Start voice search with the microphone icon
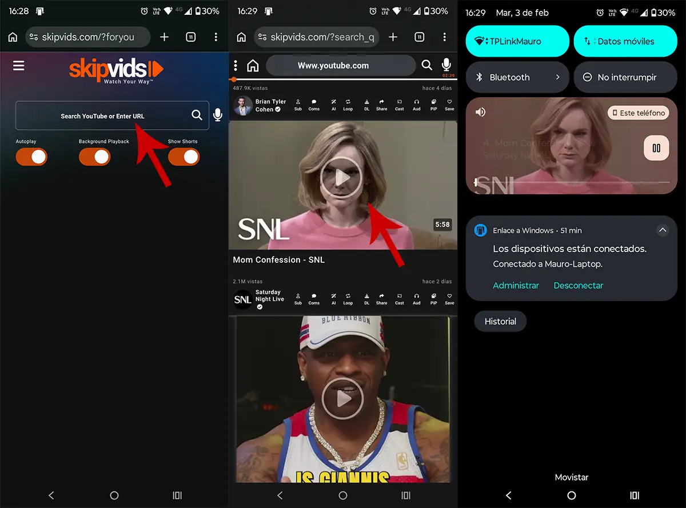Viewport: 686px width, 508px height. pyautogui.click(x=218, y=115)
